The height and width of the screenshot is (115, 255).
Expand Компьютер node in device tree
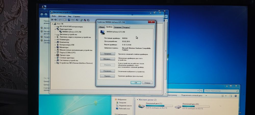55,42
